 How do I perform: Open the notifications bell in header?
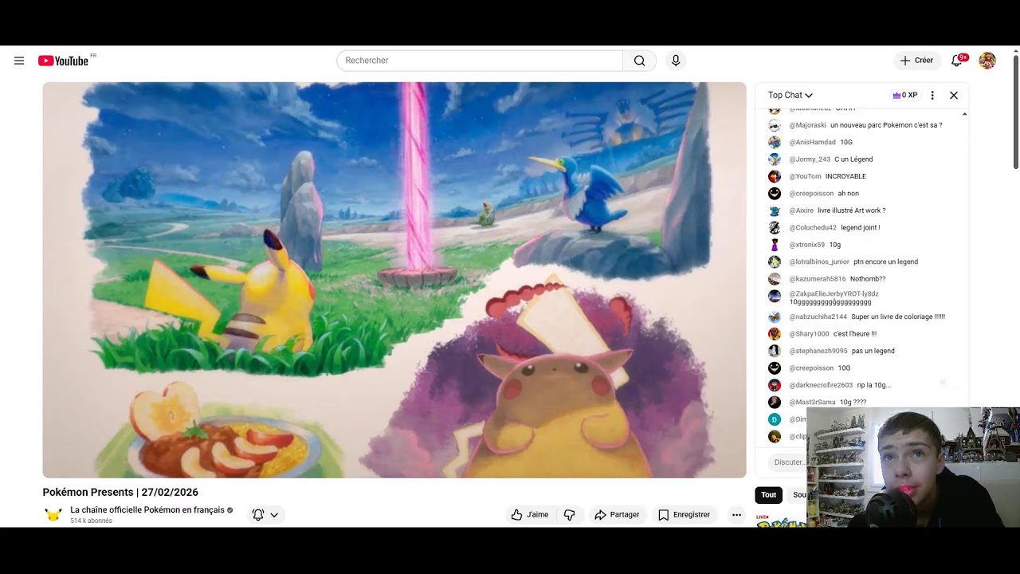[x=957, y=61]
